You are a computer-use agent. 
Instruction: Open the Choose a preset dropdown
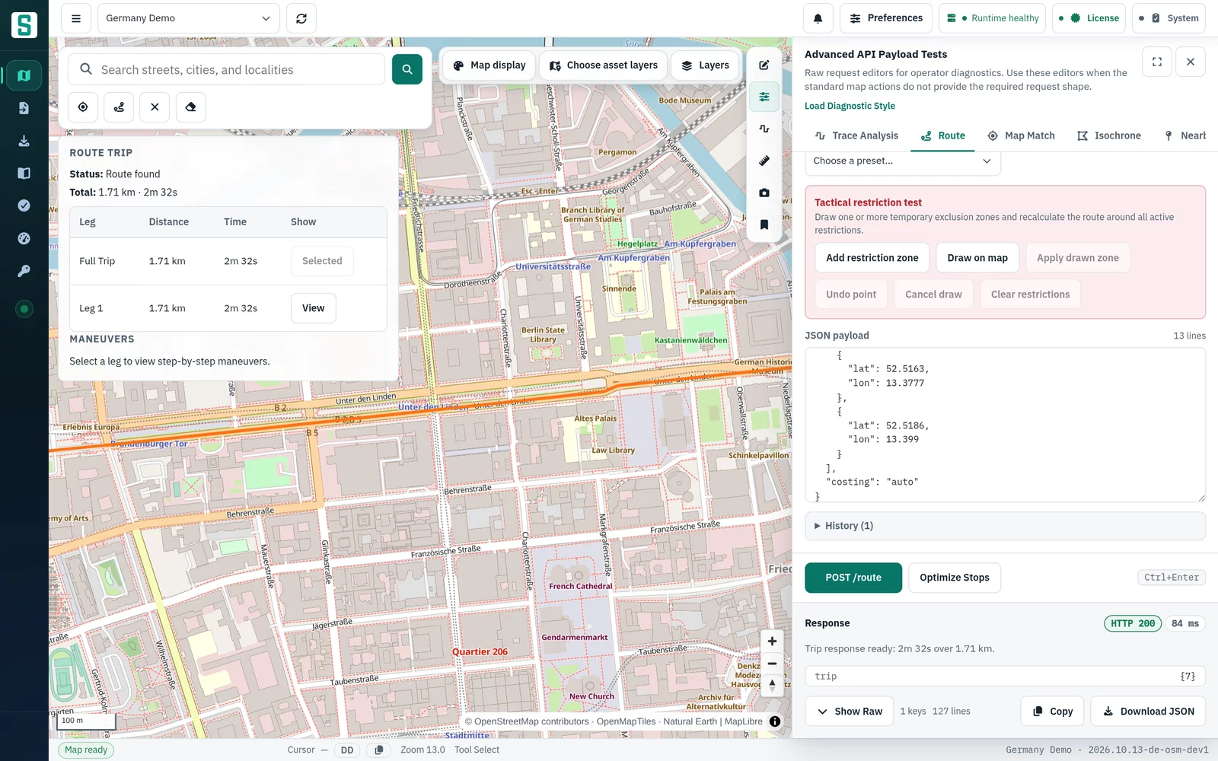(x=902, y=161)
